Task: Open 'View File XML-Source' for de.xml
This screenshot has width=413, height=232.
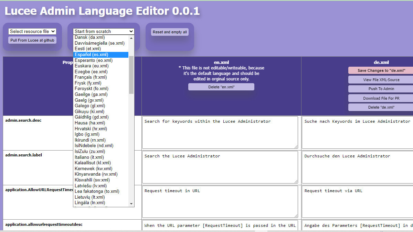Action: (x=381, y=80)
